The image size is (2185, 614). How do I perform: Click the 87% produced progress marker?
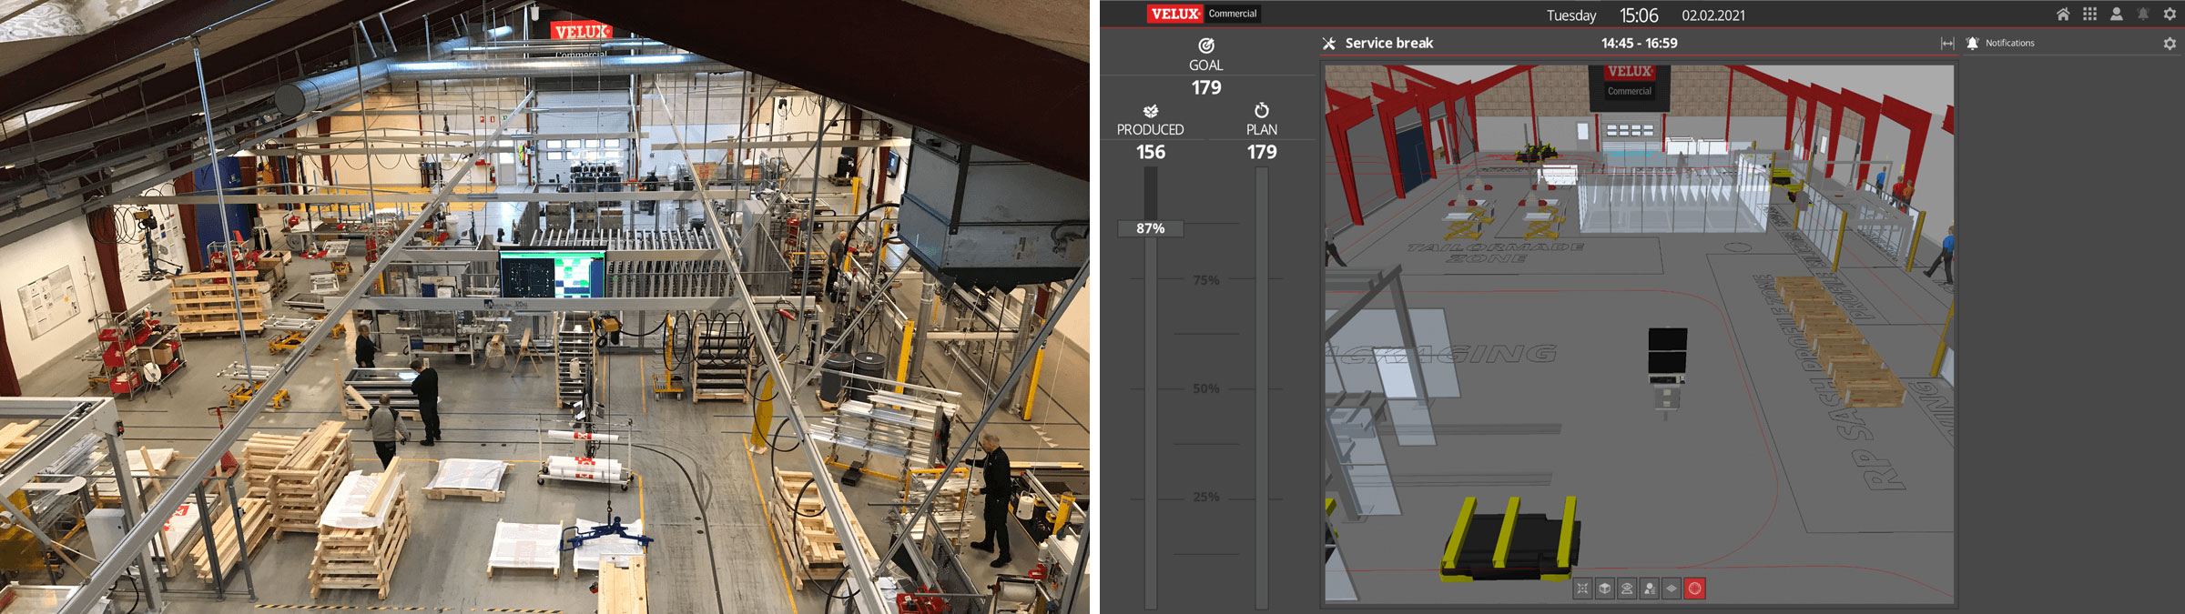(1151, 228)
